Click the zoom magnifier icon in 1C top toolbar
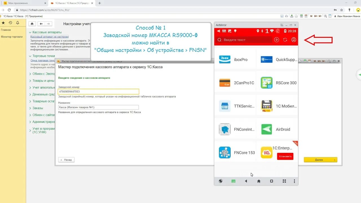This screenshot has height=203, width=361. 325,16
